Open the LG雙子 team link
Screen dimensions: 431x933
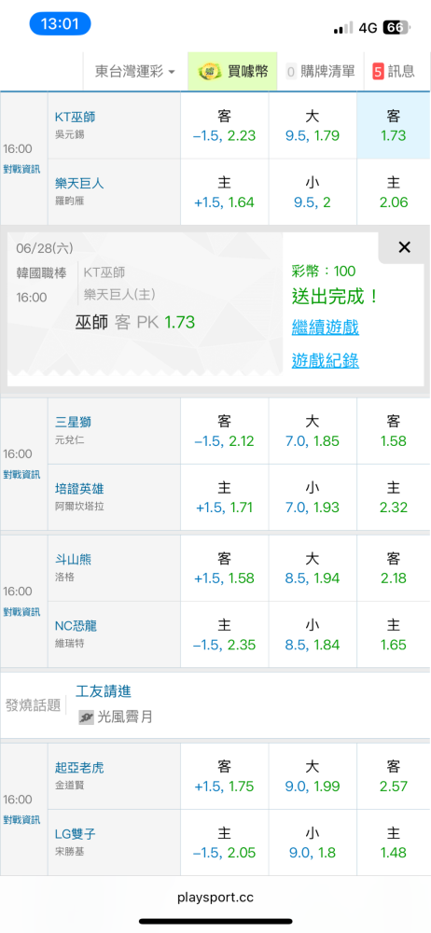(75, 834)
